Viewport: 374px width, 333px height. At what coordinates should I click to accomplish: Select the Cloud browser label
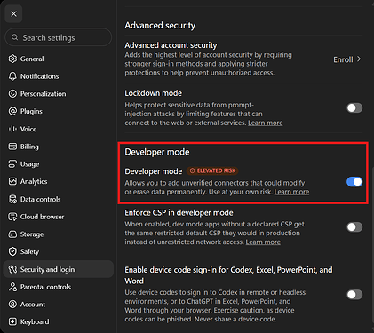[42, 217]
